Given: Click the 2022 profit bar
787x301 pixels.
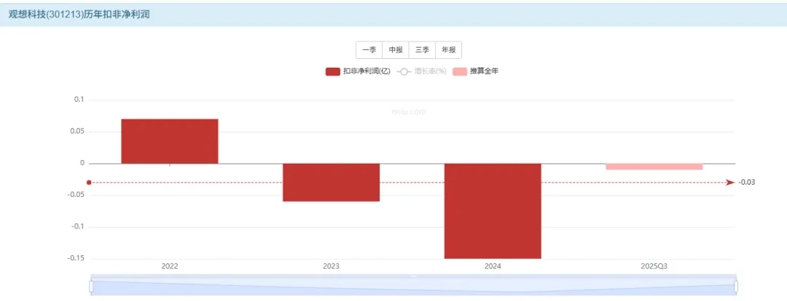Looking at the screenshot, I should (x=170, y=141).
